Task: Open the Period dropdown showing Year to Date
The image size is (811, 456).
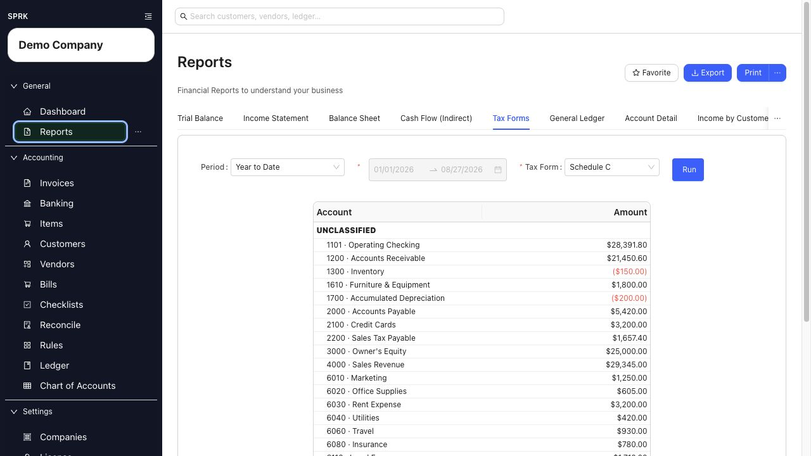Action: click(x=288, y=167)
